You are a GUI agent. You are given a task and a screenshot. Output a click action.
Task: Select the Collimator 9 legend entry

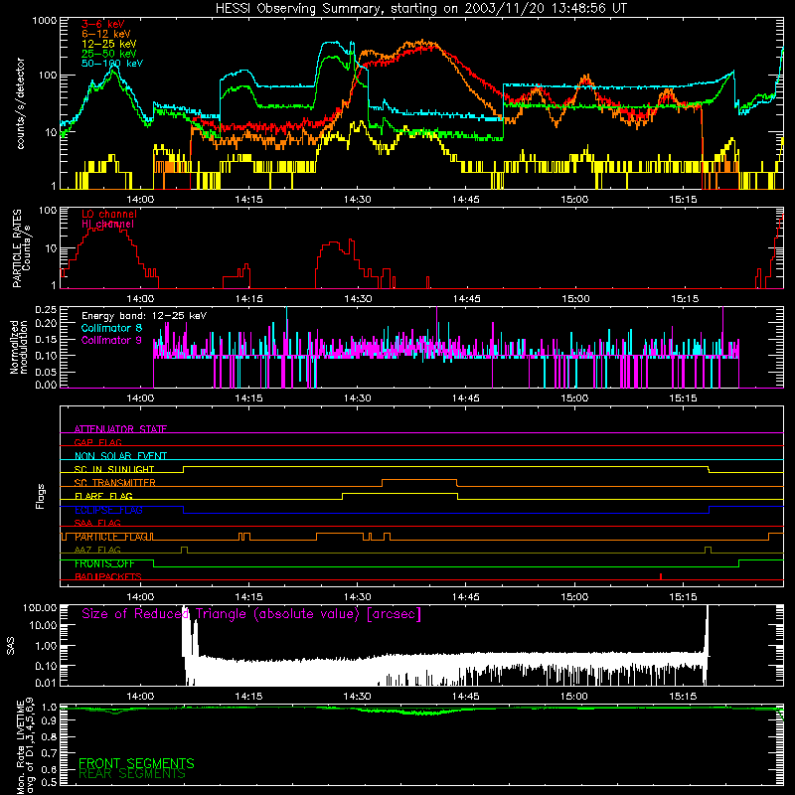point(111,340)
